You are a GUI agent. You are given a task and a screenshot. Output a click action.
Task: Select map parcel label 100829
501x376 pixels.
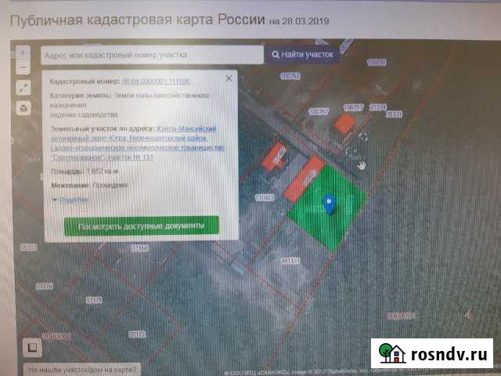click(x=265, y=198)
